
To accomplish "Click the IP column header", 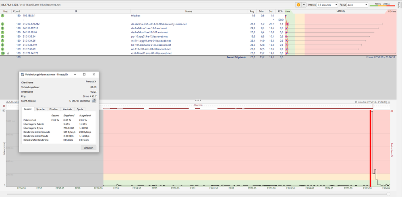I will (76, 11).
